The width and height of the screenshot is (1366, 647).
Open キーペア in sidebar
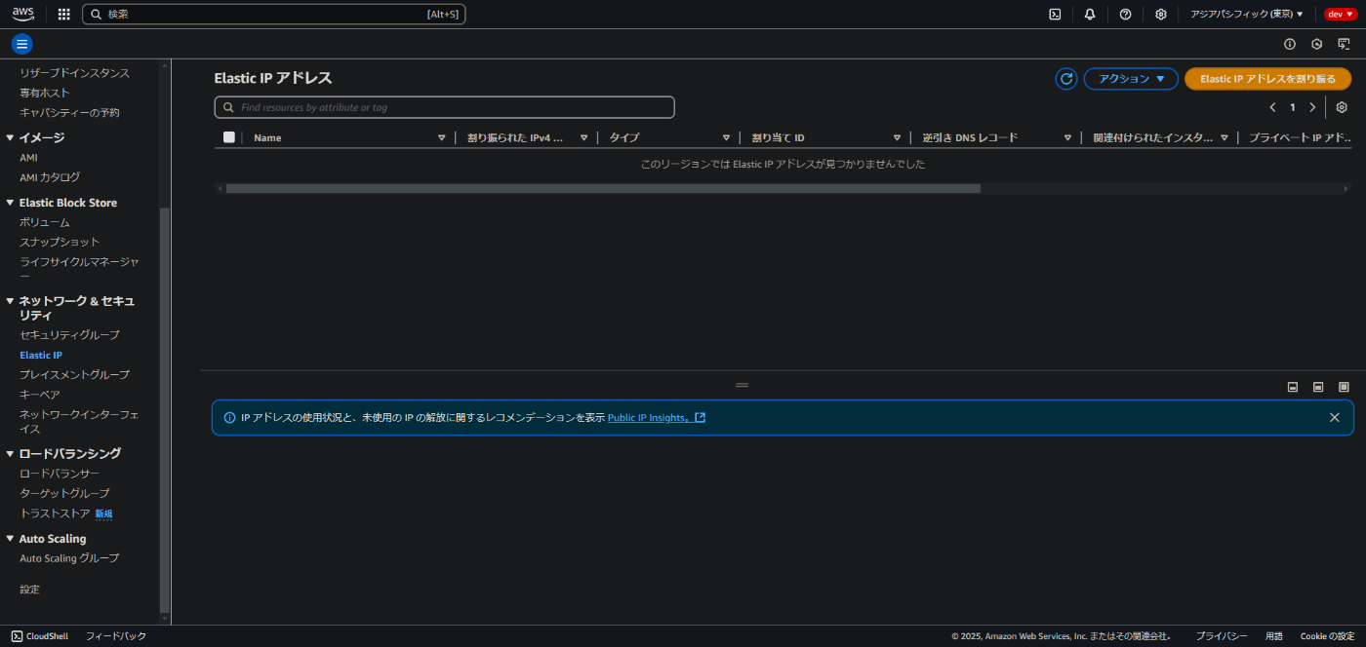(x=40, y=395)
